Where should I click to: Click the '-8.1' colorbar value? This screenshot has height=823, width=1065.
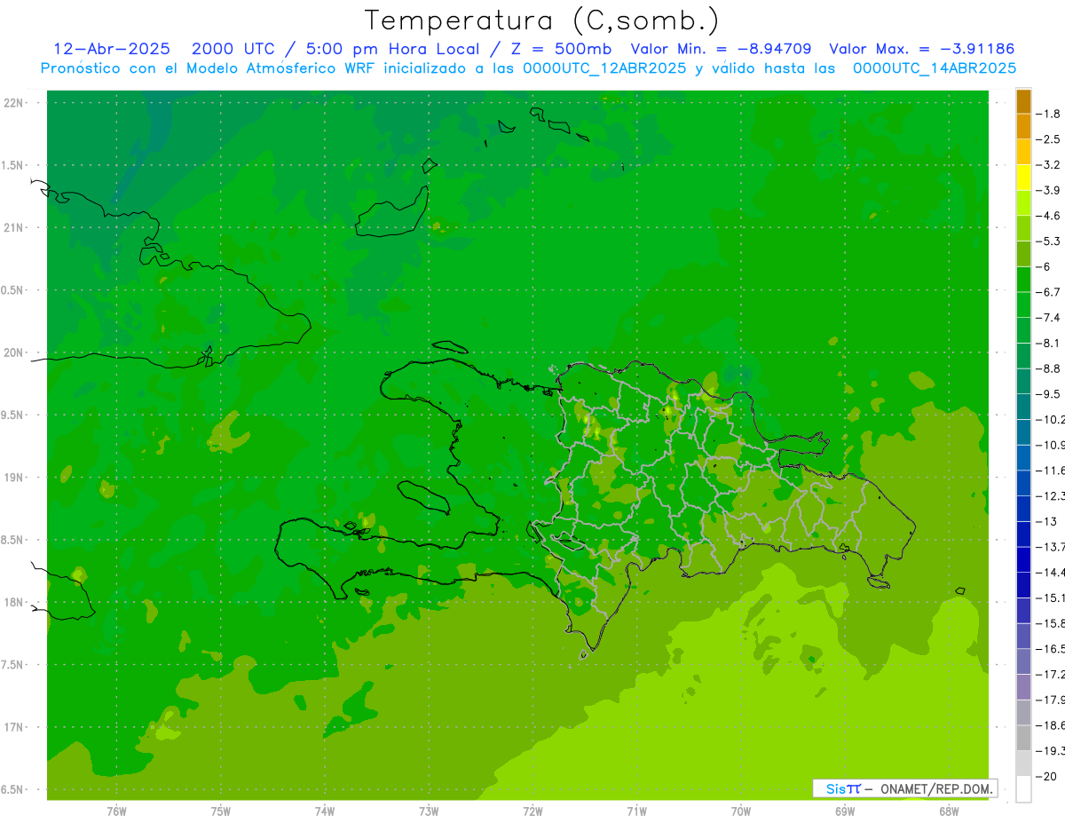[1047, 343]
